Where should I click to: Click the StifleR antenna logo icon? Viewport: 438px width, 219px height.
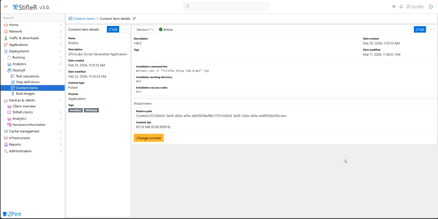coord(15,7)
